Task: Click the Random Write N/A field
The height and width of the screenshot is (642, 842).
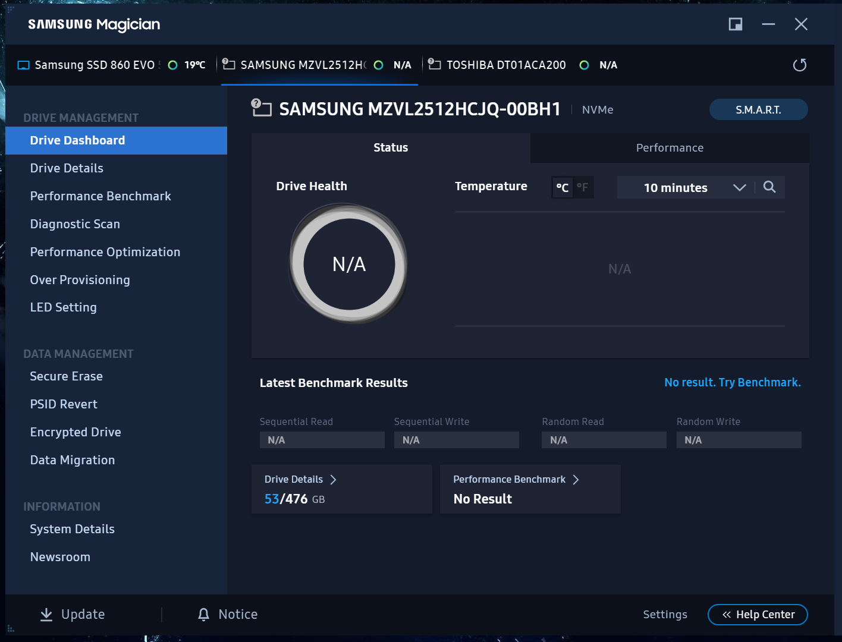Action: pyautogui.click(x=739, y=440)
